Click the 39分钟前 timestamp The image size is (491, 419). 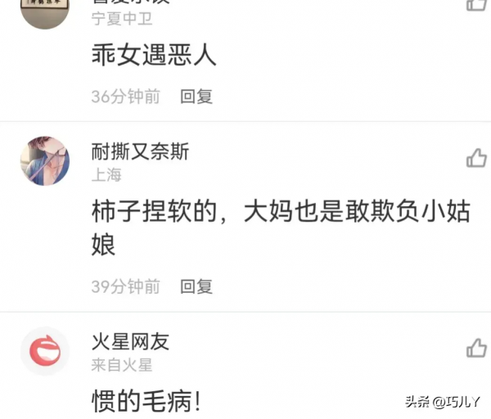(x=125, y=286)
